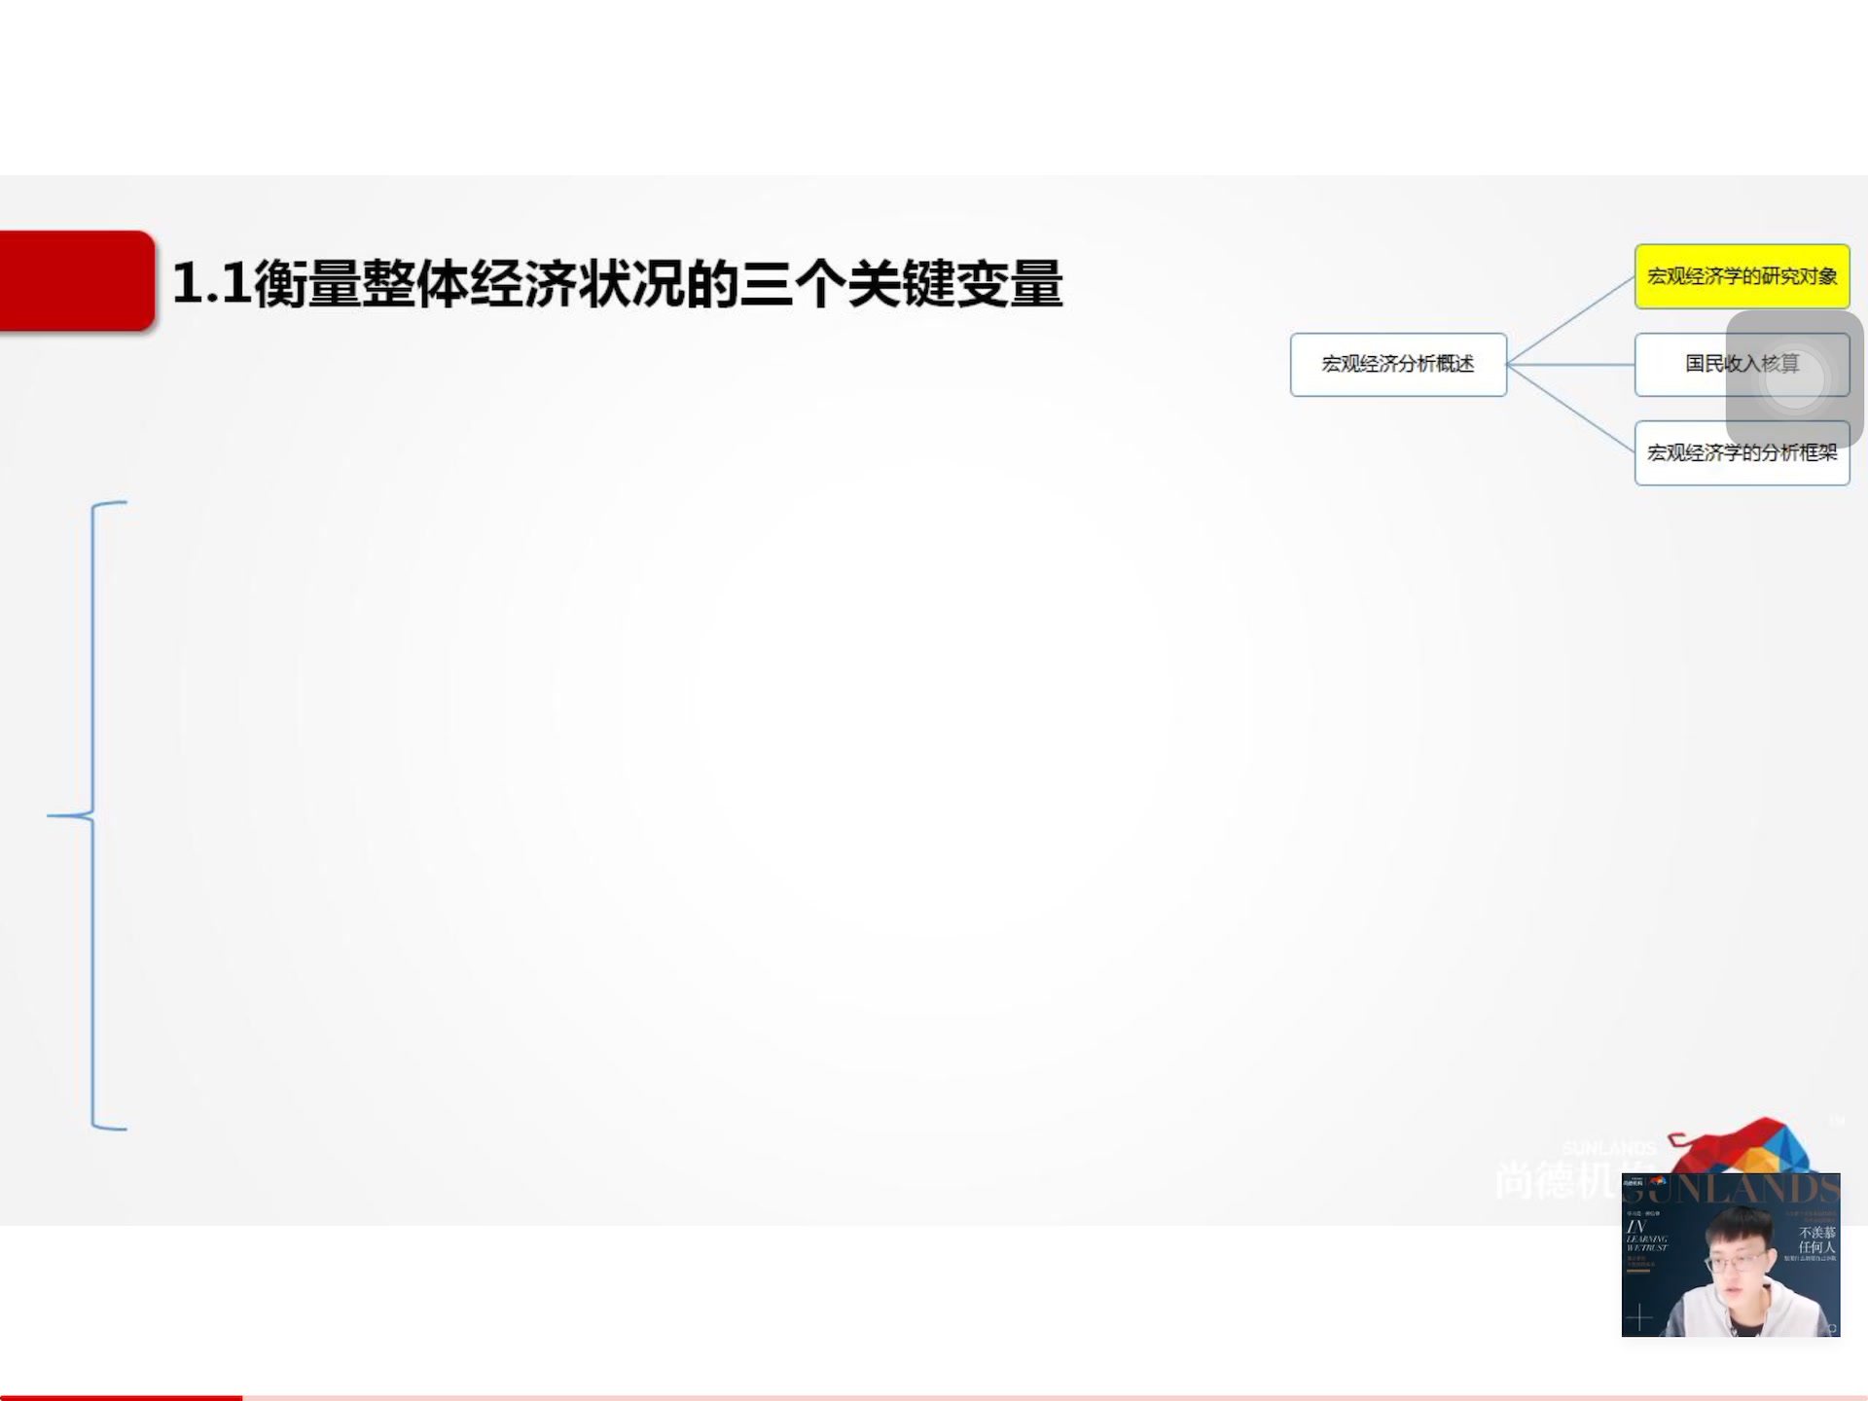The image size is (1868, 1401).
Task: Click the slide title 1.1衡量整体经济状况的三个关键变量
Action: [x=618, y=284]
